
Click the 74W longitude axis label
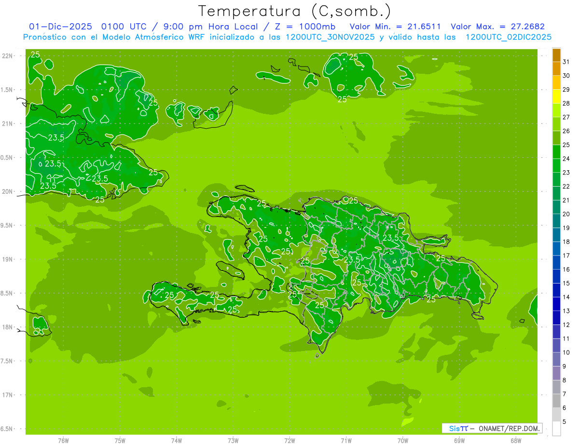point(177,441)
